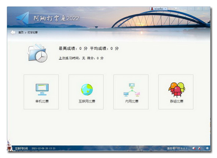Click the 首页 breadcrumb link
This screenshot has height=158, width=217.
[21, 32]
